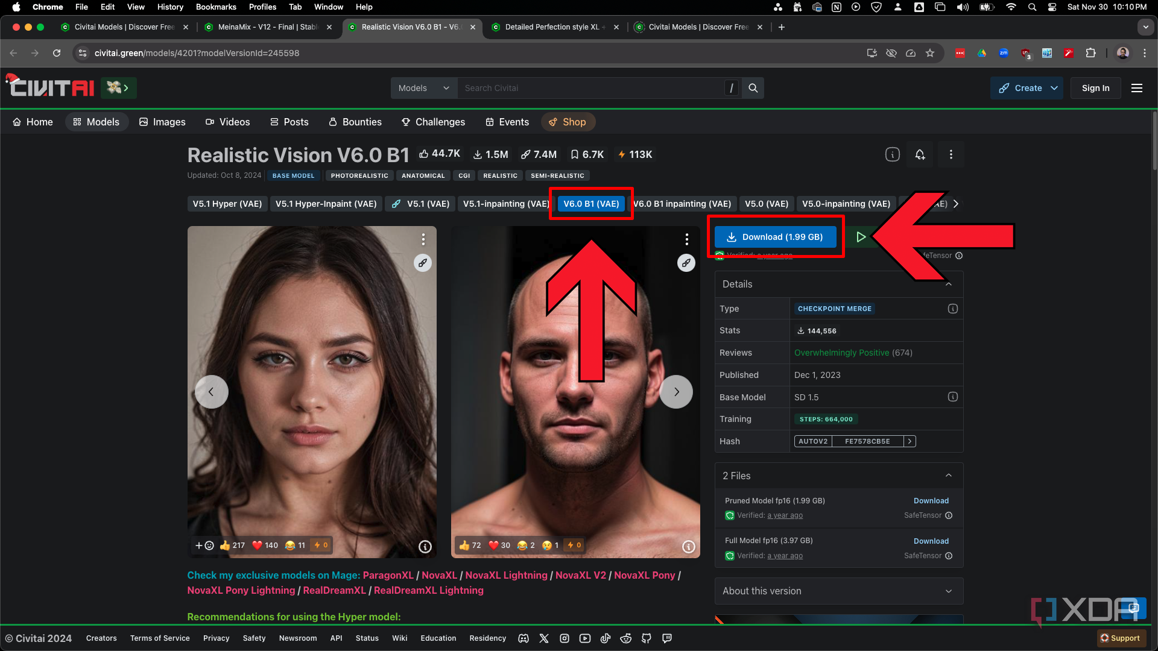
Task: Click Support button in footer
Action: 1120,638
